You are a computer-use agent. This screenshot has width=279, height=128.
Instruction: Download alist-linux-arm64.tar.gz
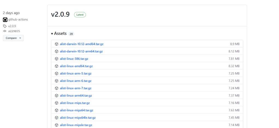76,96
